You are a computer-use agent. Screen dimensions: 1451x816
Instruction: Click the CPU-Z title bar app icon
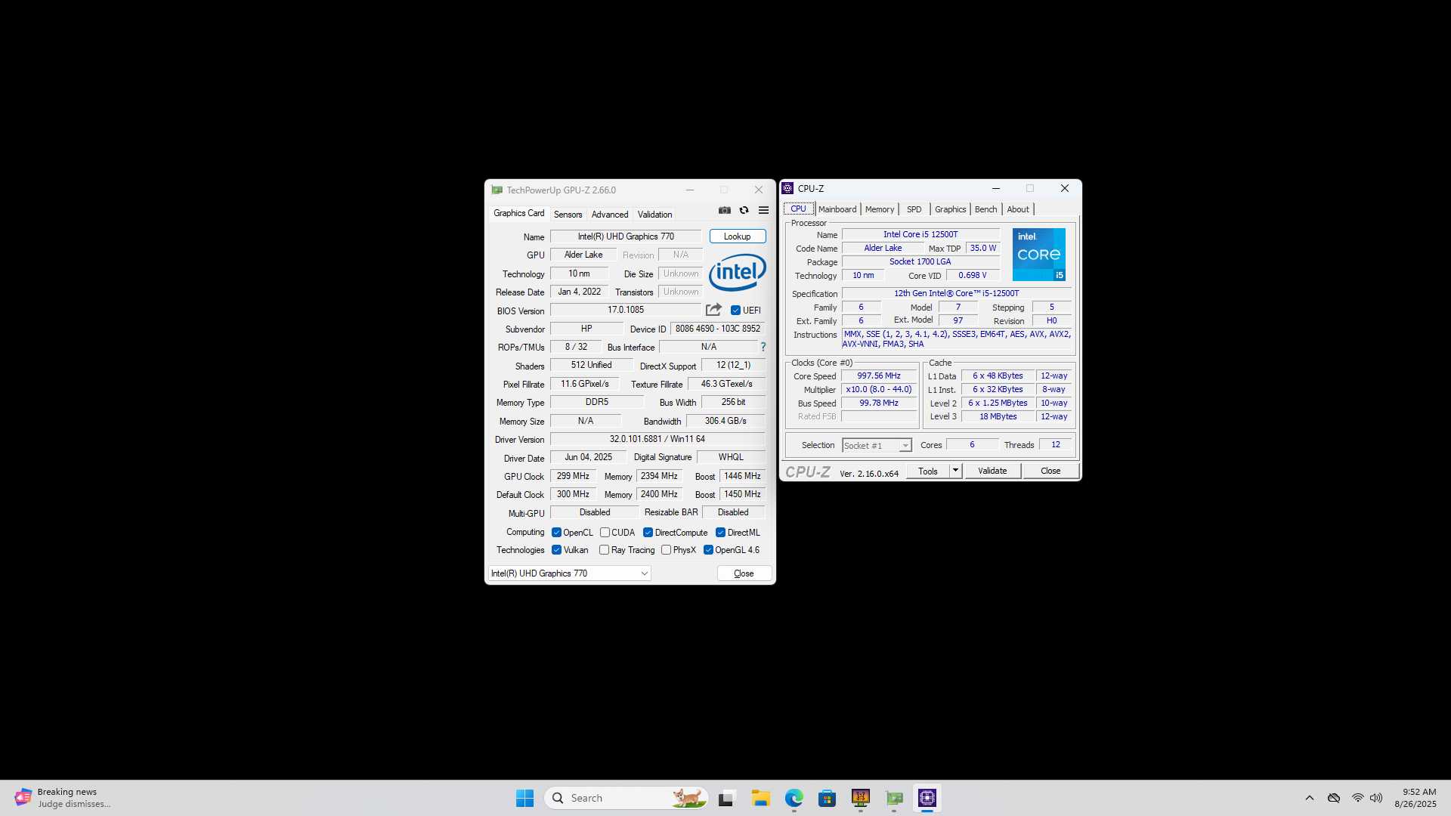pyautogui.click(x=788, y=189)
